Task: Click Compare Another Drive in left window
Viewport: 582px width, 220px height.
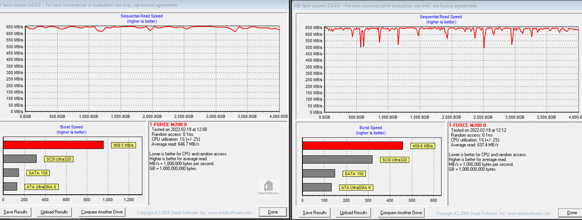Action: point(102,212)
